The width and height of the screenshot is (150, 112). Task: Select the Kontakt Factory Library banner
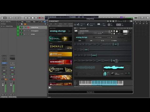click(x=60, y=54)
